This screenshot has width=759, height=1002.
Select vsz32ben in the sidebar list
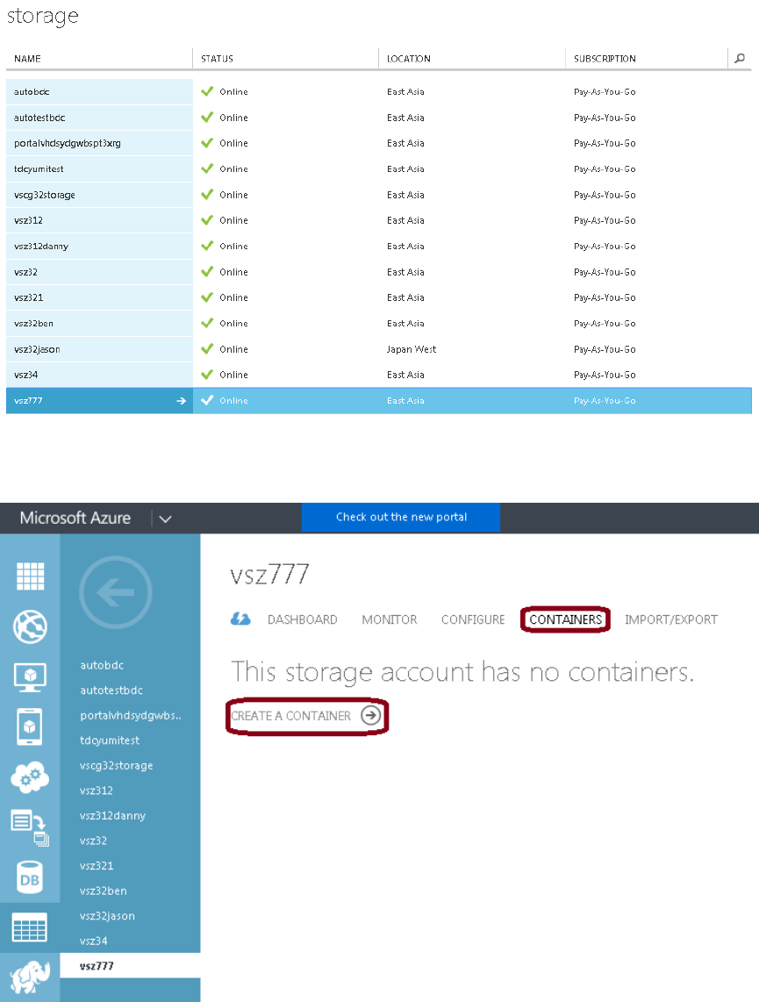[103, 891]
